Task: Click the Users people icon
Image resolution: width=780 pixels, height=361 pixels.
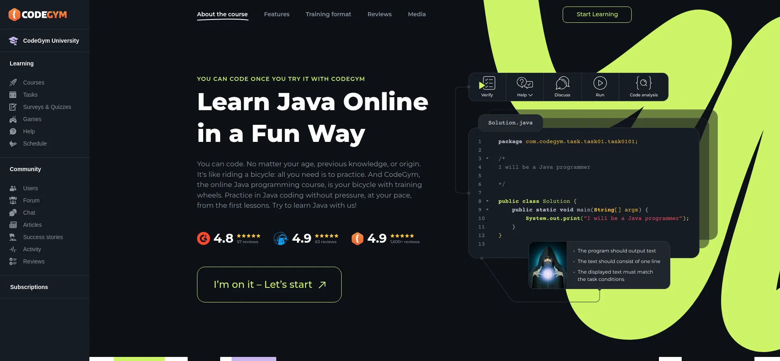Action: pyautogui.click(x=13, y=188)
